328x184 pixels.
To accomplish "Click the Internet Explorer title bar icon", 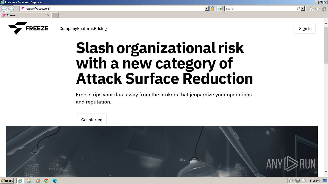I will click(3, 2).
